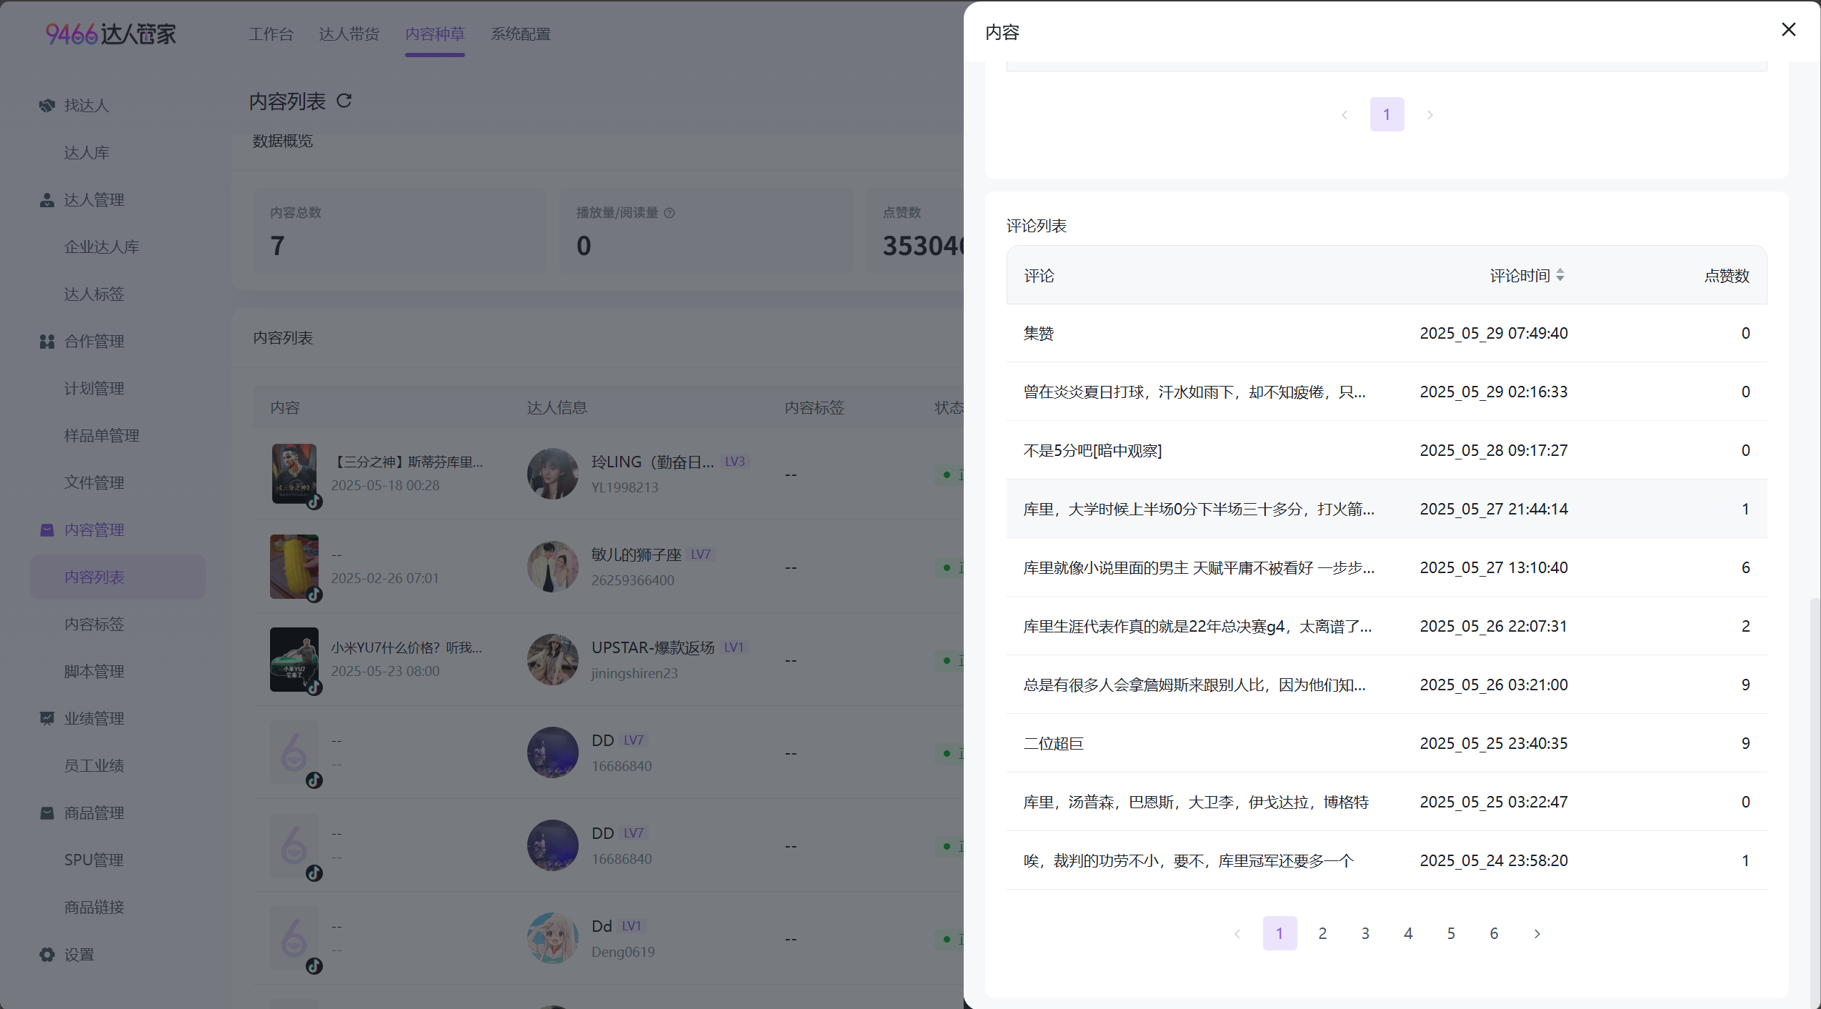Screen dimensions: 1821x1009
Task: Click previous arrow in upper pagination
Action: pos(1344,114)
